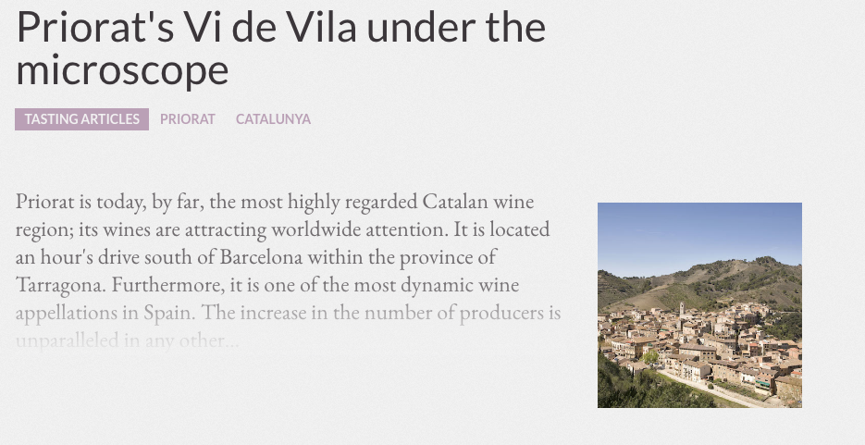Open the "Priorat's Vi de Vila" article headline
The width and height of the screenshot is (865, 445).
point(281,48)
